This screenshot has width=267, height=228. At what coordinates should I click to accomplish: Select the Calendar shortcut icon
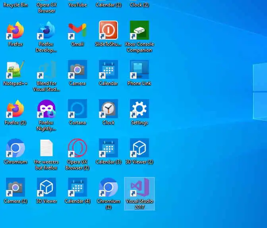coord(108,69)
